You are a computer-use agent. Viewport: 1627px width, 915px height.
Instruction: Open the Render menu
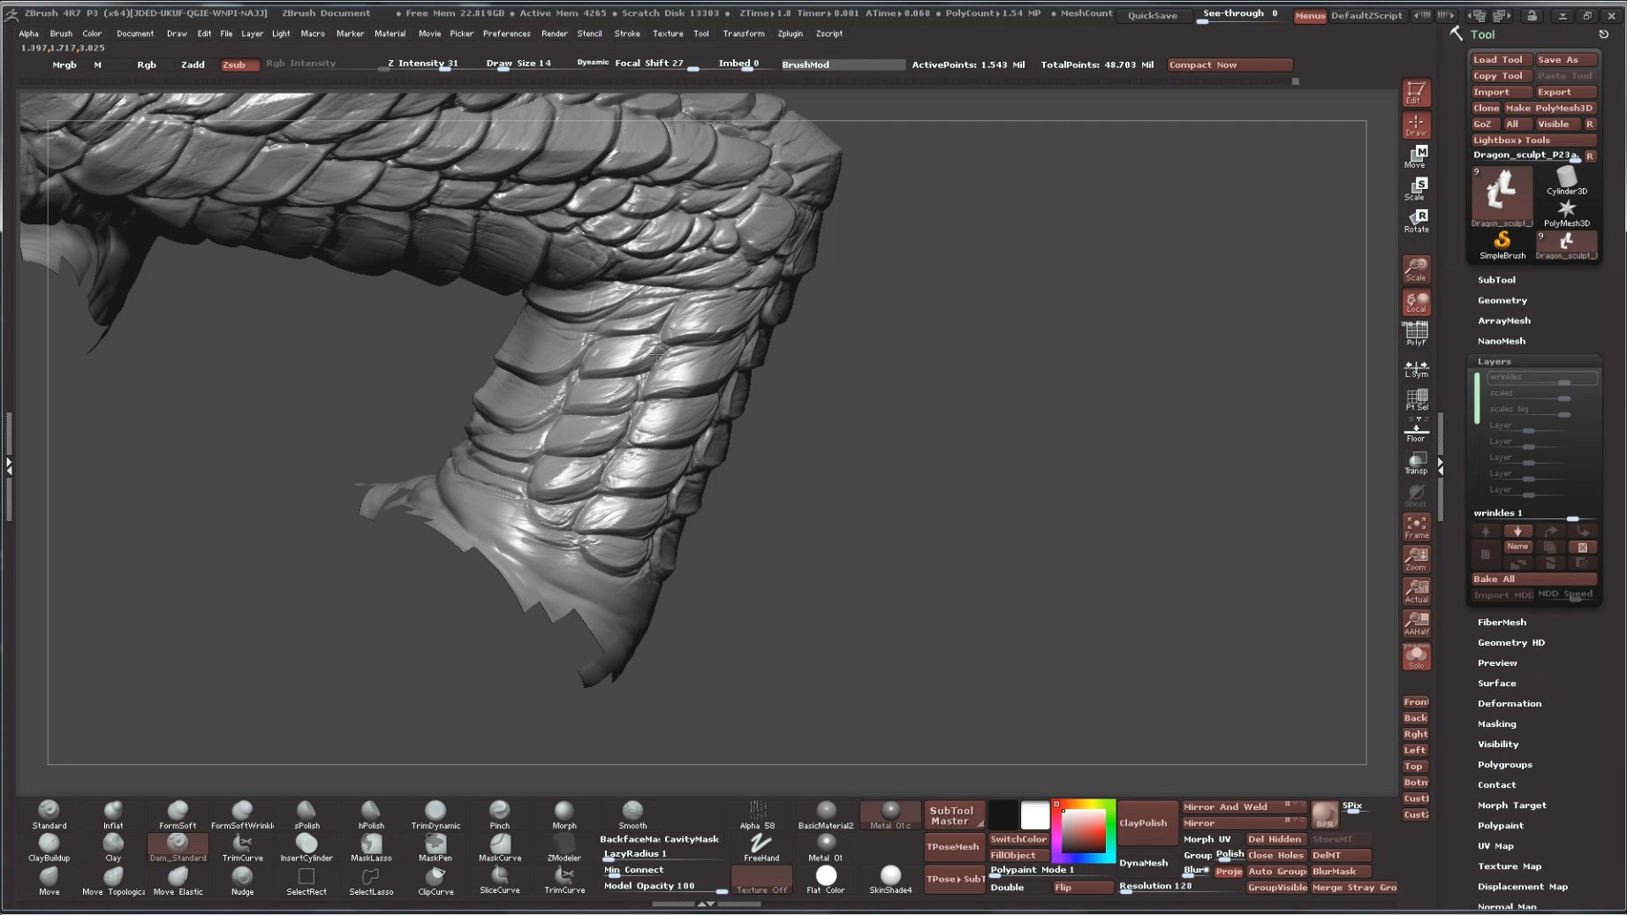(554, 34)
